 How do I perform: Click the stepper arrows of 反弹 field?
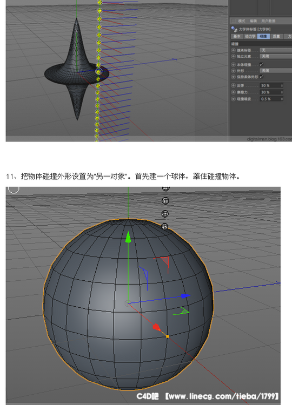[282, 85]
